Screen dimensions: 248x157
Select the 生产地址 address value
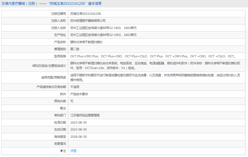pos(103,35)
